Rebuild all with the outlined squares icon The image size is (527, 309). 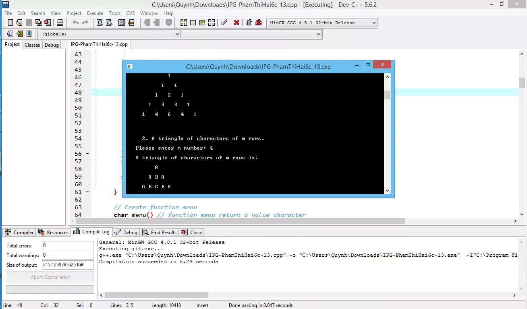click(x=212, y=23)
